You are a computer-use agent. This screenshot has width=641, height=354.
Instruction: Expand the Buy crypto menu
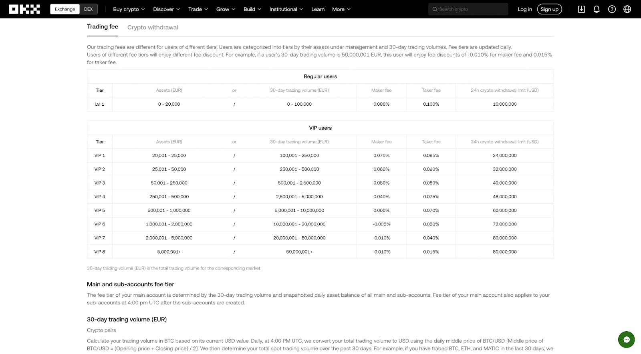(129, 9)
